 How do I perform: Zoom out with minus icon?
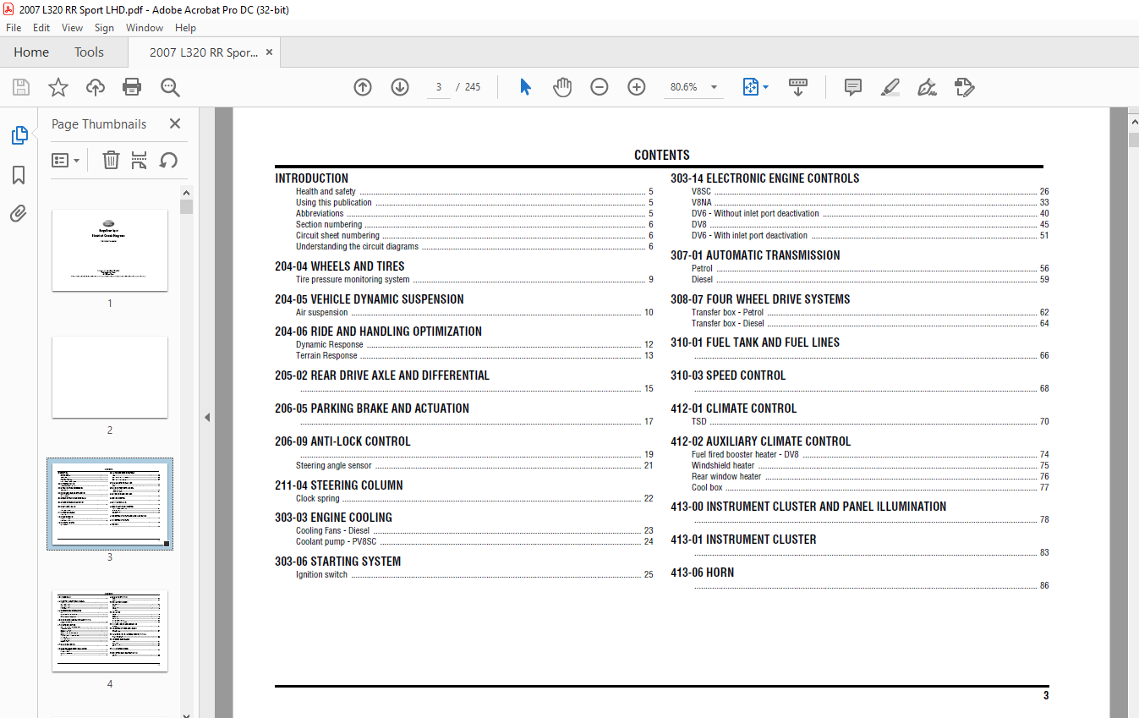pyautogui.click(x=600, y=87)
